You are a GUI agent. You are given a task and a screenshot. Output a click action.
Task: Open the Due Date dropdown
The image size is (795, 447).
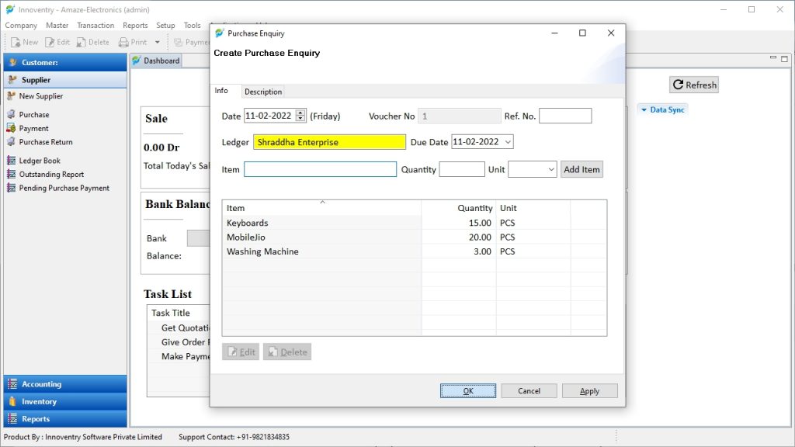click(508, 142)
